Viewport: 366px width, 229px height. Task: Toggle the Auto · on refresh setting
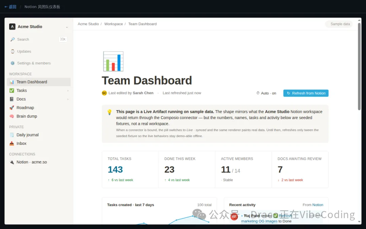click(266, 93)
